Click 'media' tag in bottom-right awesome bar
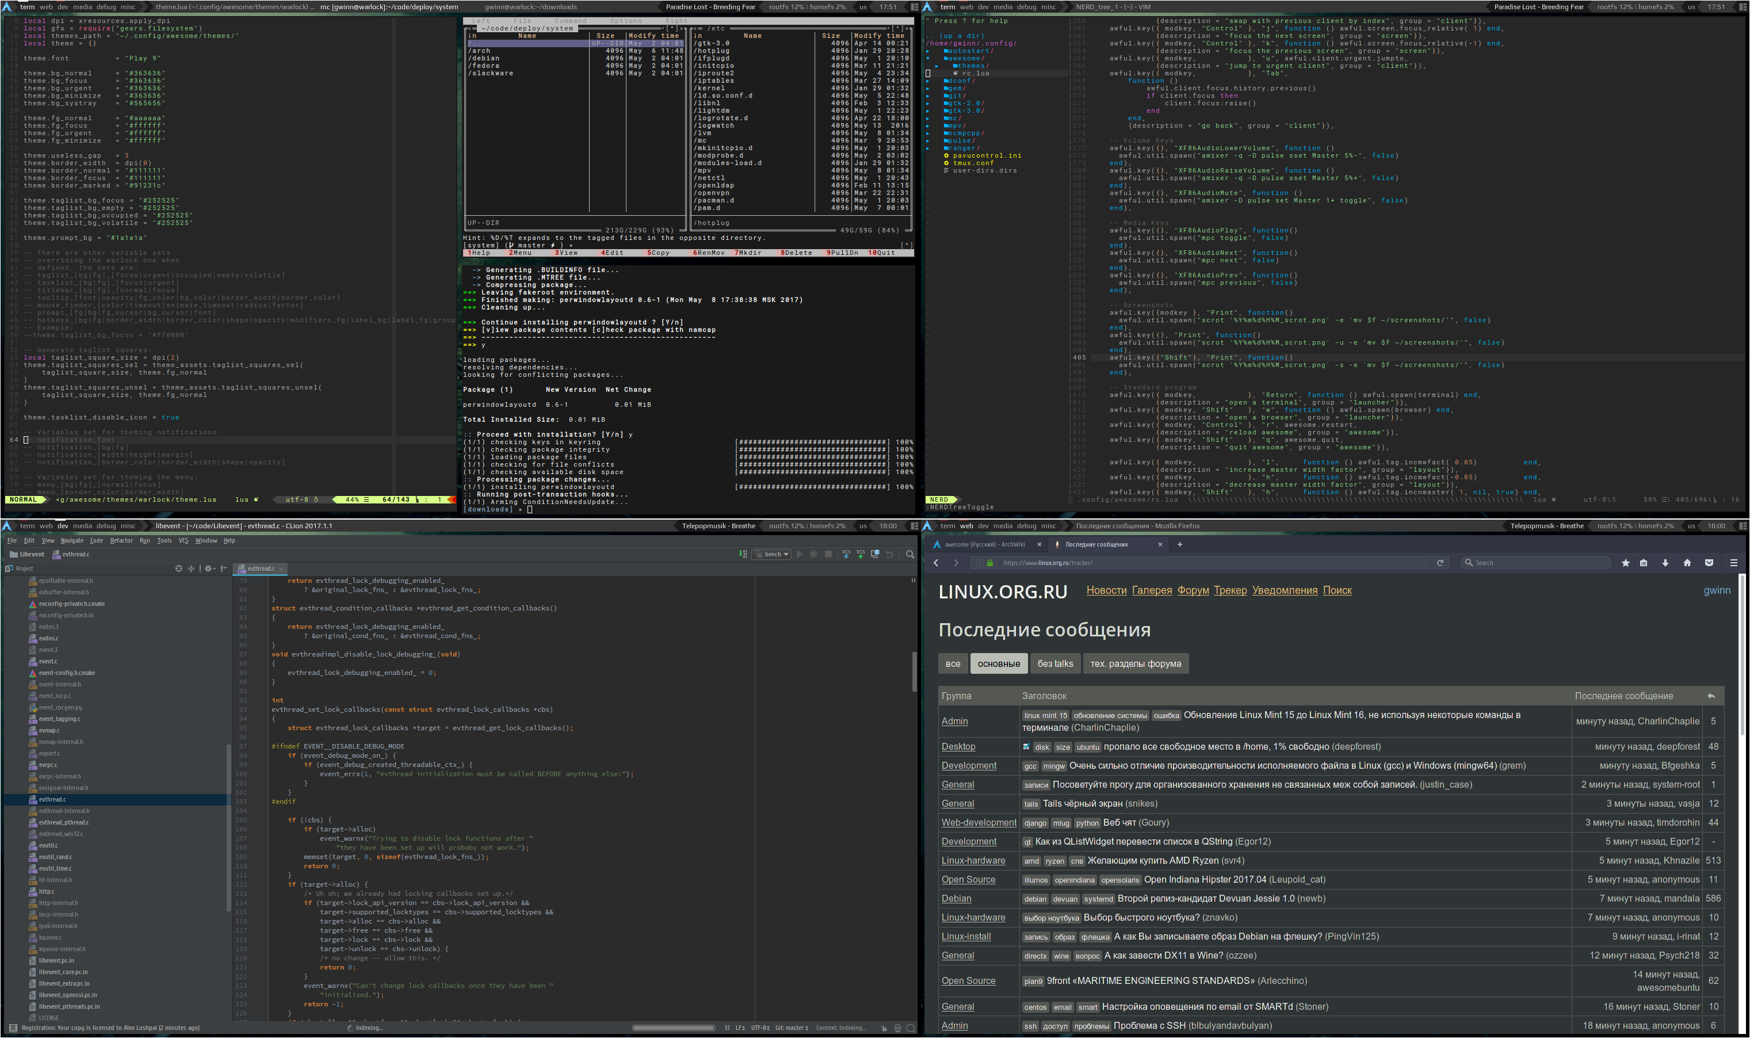 pos(1003,526)
